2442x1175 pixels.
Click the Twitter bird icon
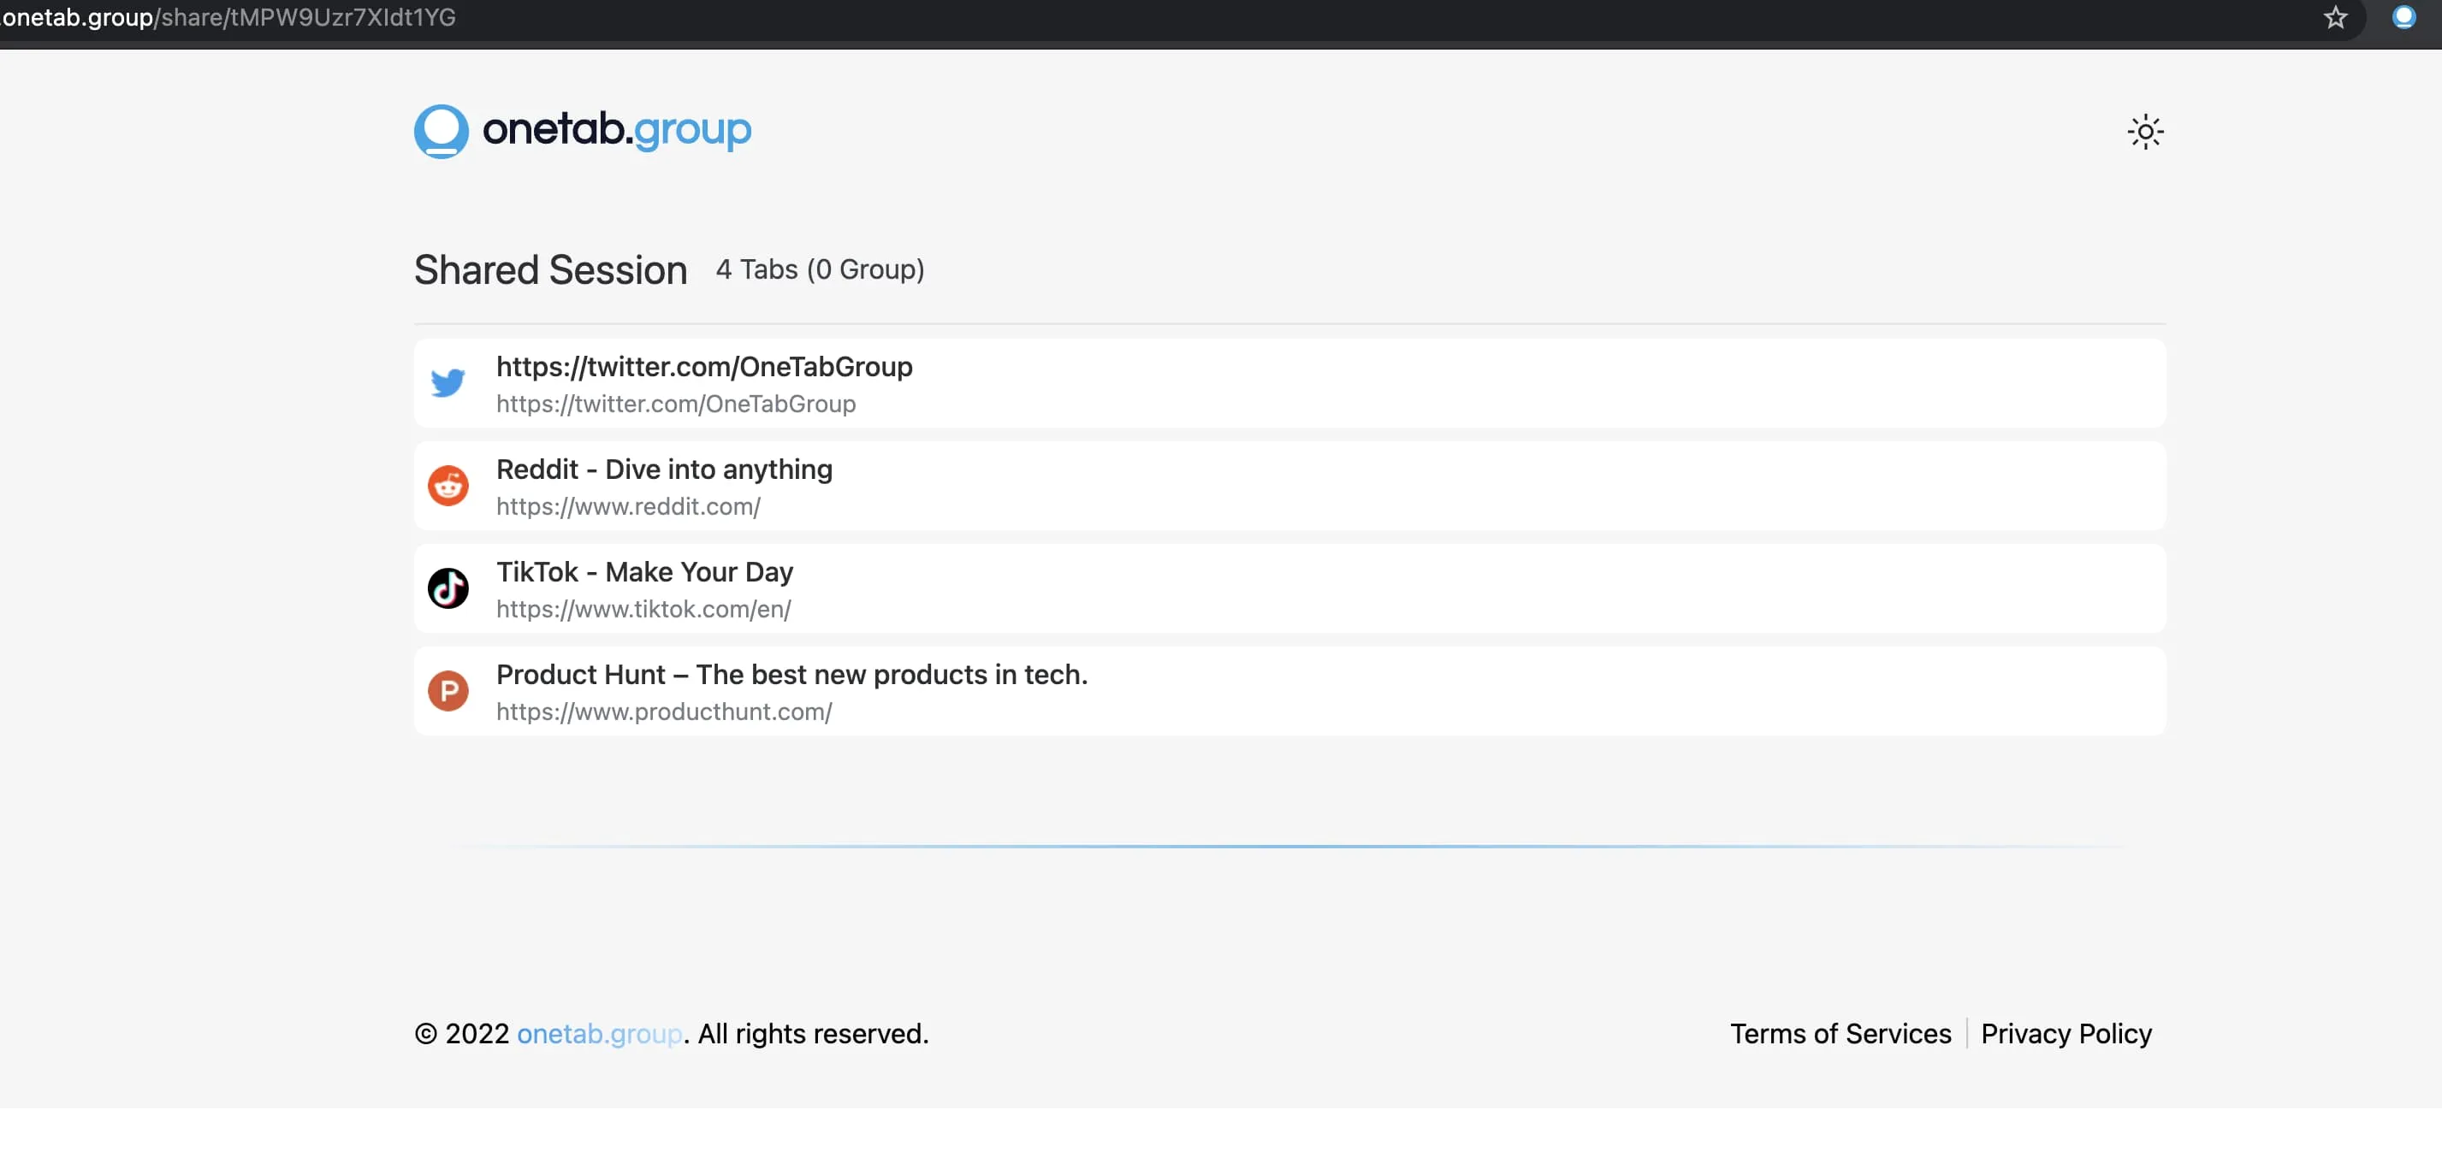pyautogui.click(x=448, y=383)
